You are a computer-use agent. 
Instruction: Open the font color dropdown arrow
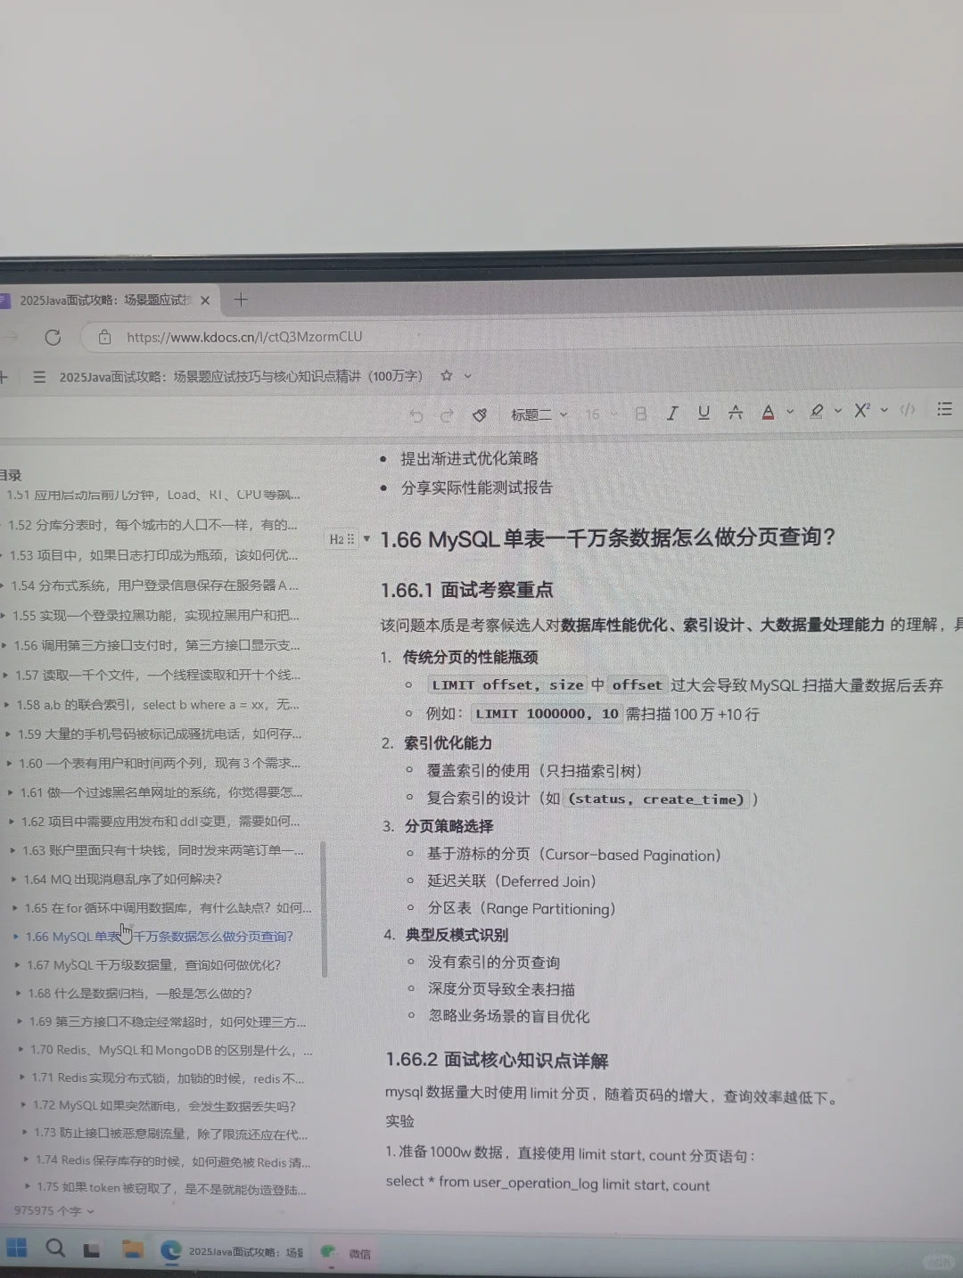[790, 412]
